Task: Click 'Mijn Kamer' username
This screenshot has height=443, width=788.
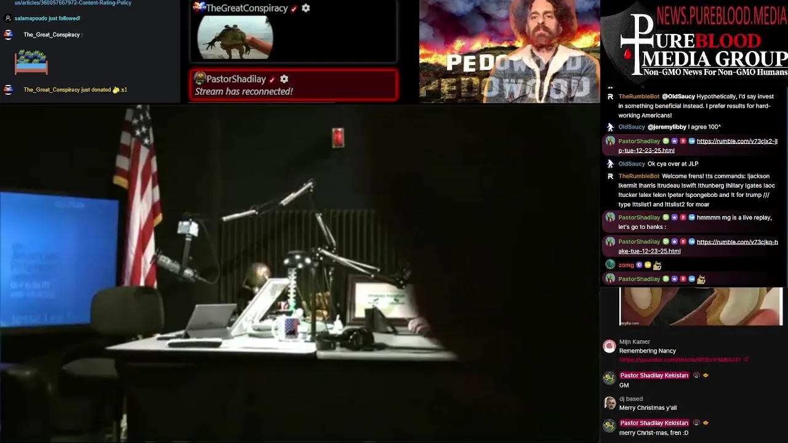Action: click(x=635, y=342)
